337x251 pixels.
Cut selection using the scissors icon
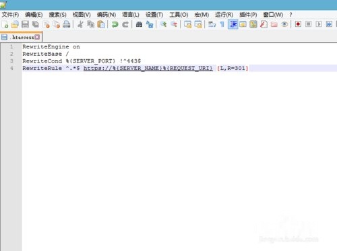(80, 24)
